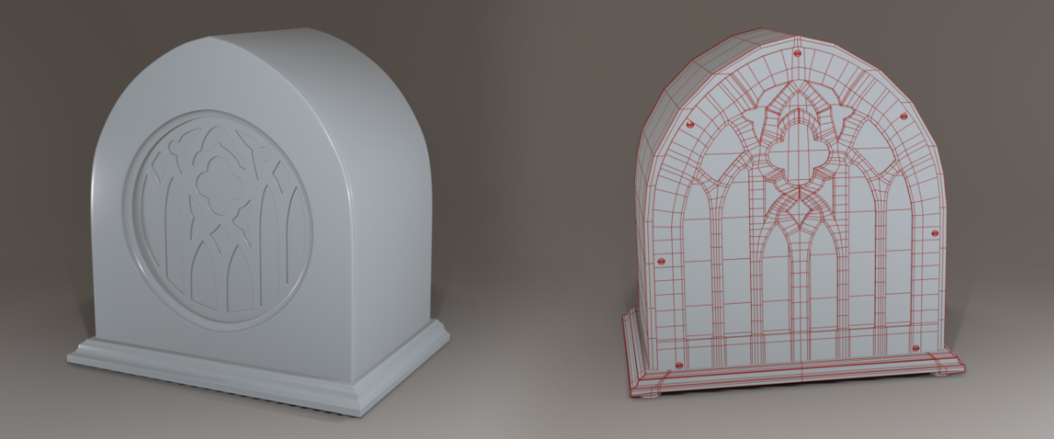Select the upper-right red stud on the wireframe model
This screenshot has width=1054, height=439.
click(x=904, y=116)
